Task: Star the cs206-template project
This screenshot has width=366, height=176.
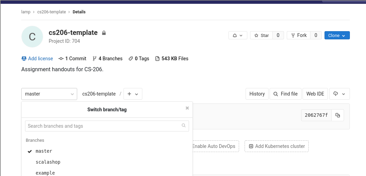Action: [261, 35]
